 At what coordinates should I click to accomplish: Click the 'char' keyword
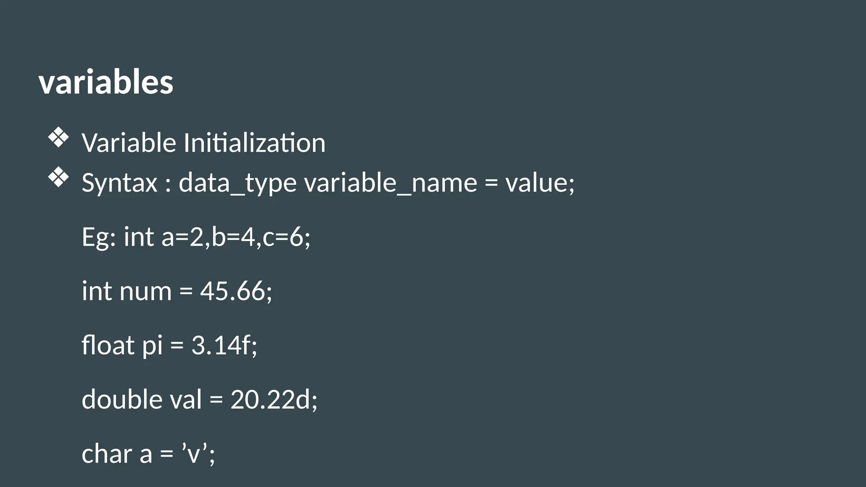[107, 454]
